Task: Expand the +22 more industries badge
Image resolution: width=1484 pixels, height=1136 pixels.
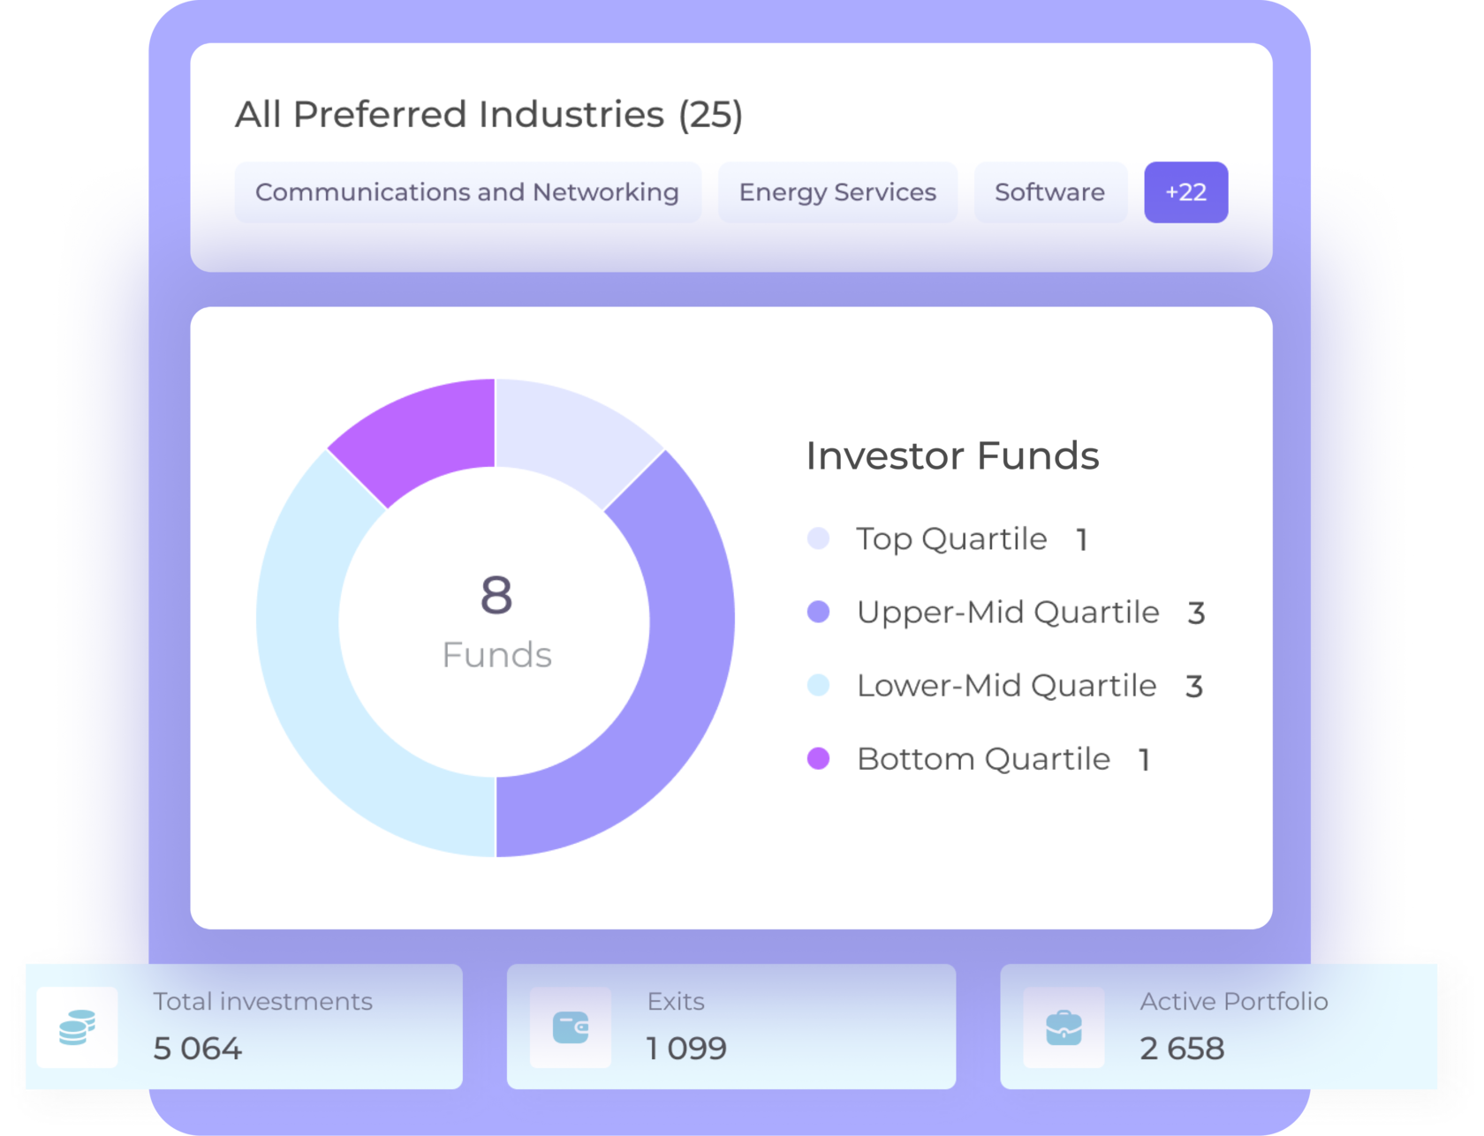Action: coord(1185,192)
